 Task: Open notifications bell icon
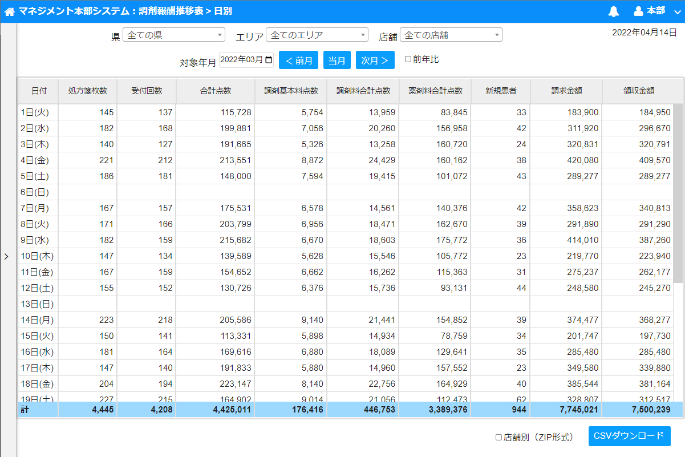(x=614, y=11)
